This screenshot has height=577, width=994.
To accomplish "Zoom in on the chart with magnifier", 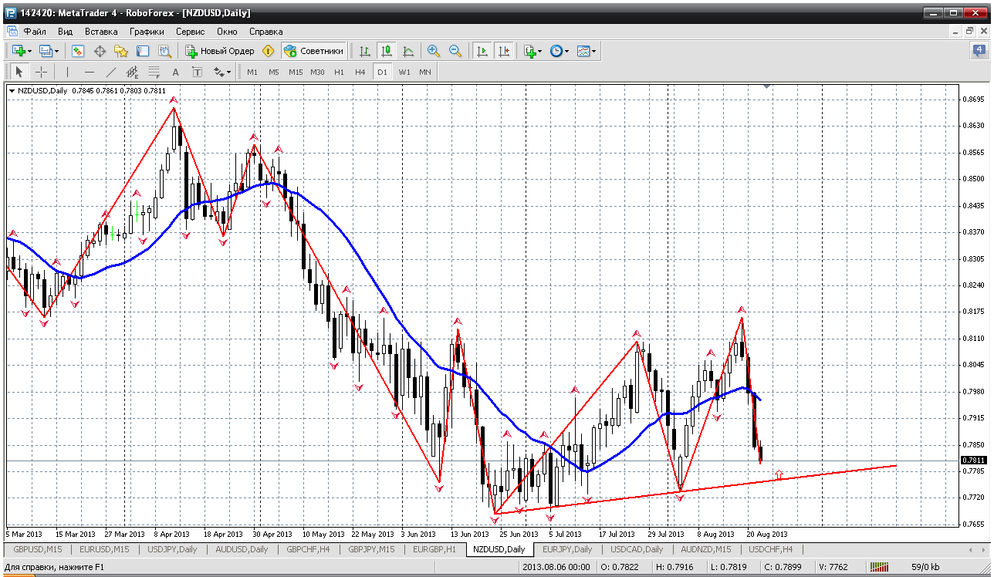I will (x=434, y=51).
